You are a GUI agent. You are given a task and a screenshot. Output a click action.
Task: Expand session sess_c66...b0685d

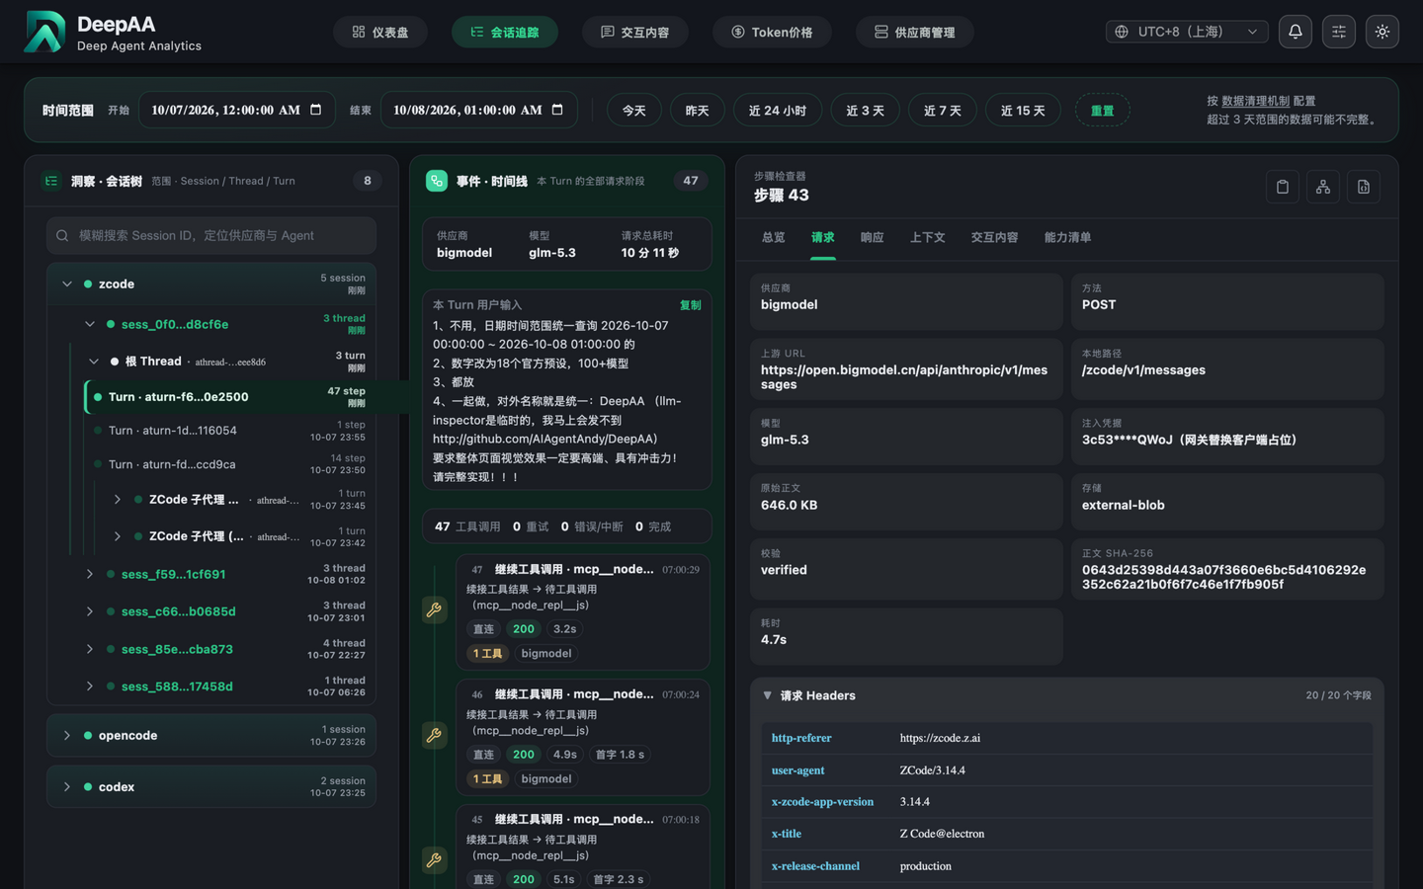point(90,611)
